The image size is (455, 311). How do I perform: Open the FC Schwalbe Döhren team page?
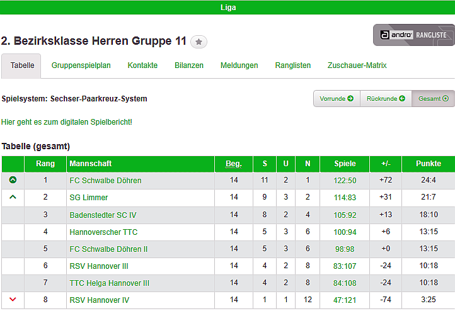point(105,181)
